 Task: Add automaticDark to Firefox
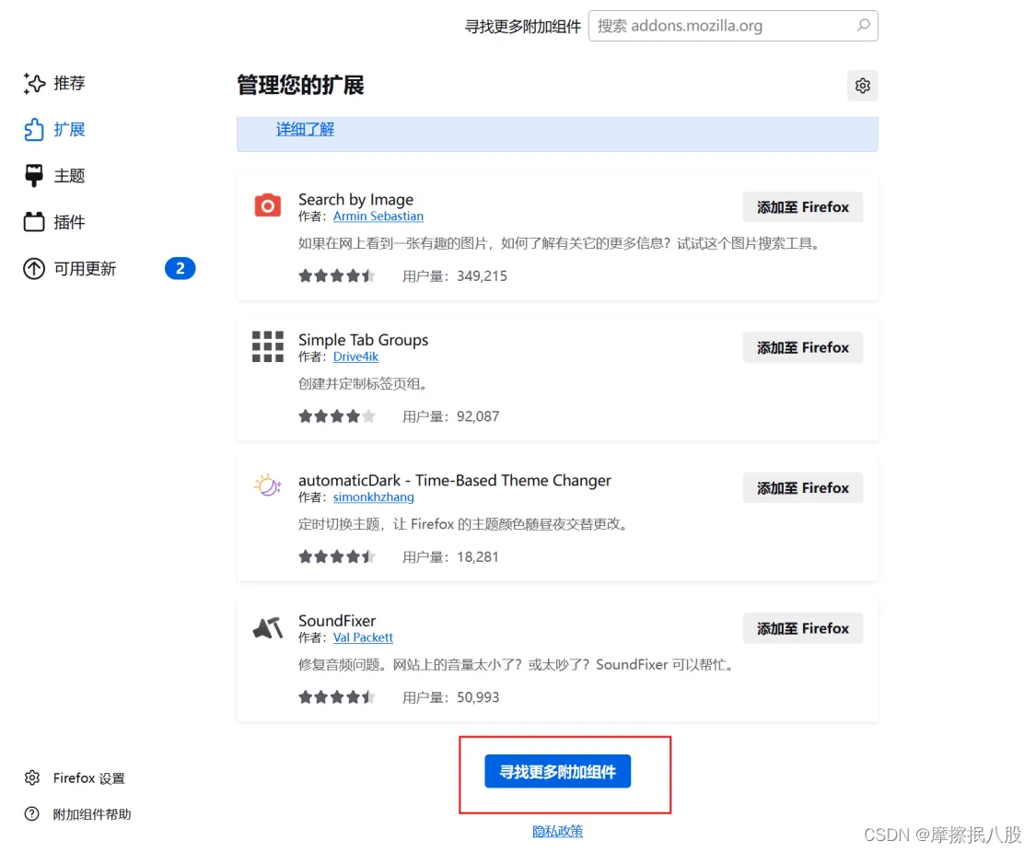[803, 487]
